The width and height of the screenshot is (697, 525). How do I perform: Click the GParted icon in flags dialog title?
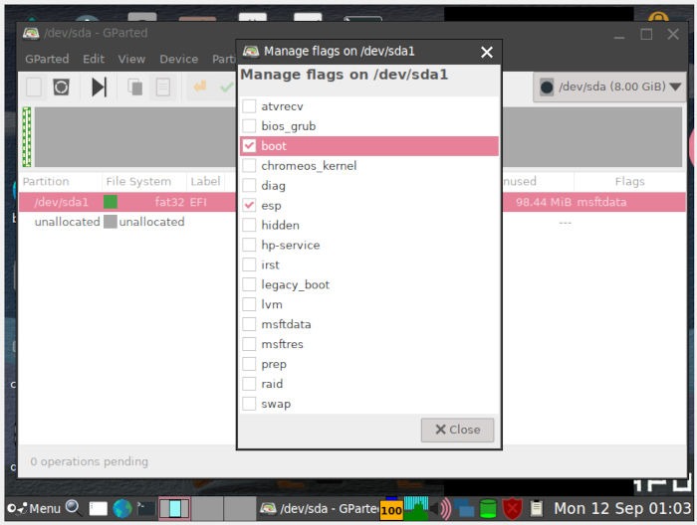point(251,51)
